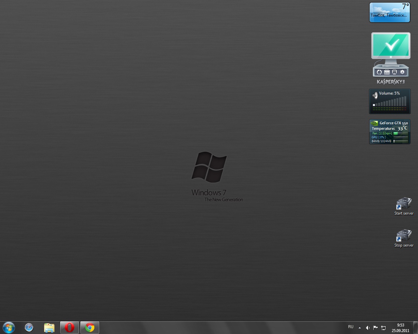This screenshot has height=334, width=418.
Task: Open Kaspersky gadget settings gear
Action: 402,72
